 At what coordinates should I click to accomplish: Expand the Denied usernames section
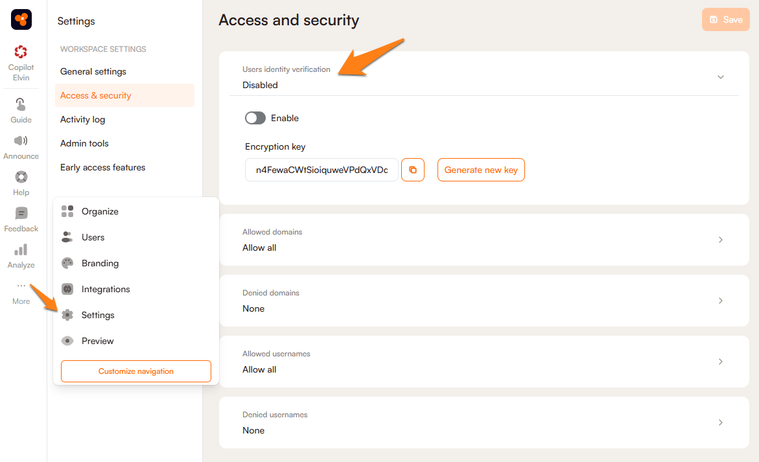point(720,422)
